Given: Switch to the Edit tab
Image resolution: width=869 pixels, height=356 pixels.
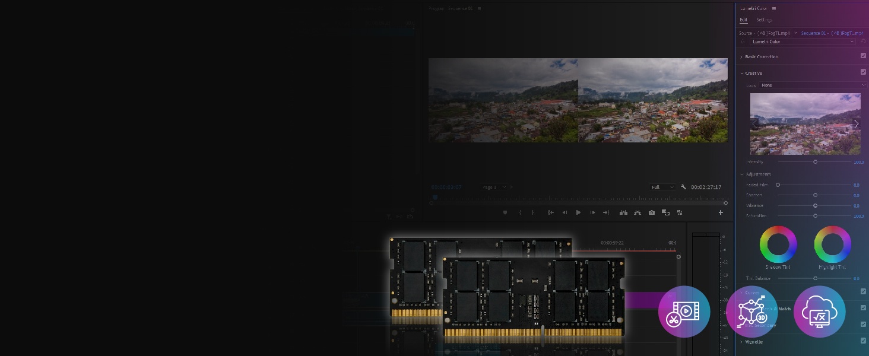Looking at the screenshot, I should (743, 20).
